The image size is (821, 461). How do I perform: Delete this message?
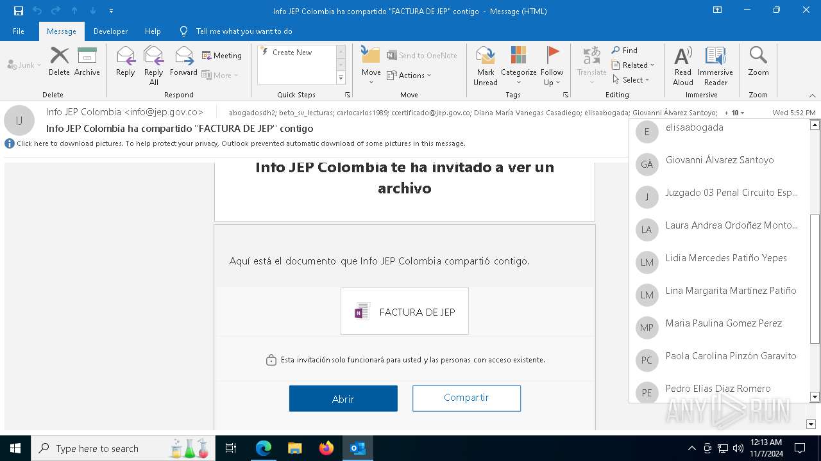click(x=59, y=62)
